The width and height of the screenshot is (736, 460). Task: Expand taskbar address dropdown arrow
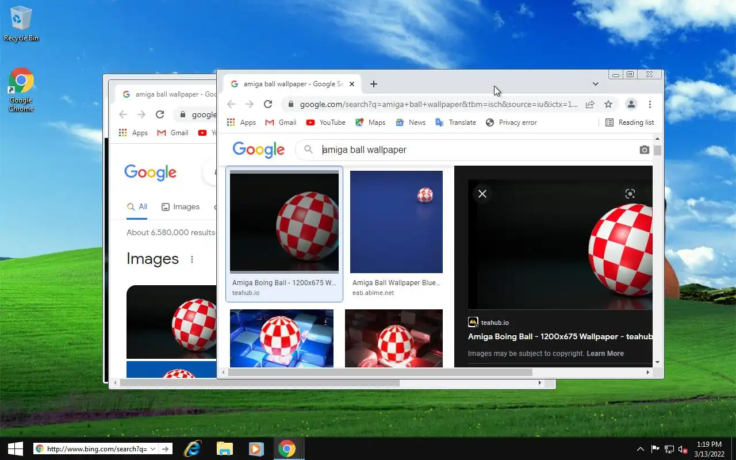[153, 449]
